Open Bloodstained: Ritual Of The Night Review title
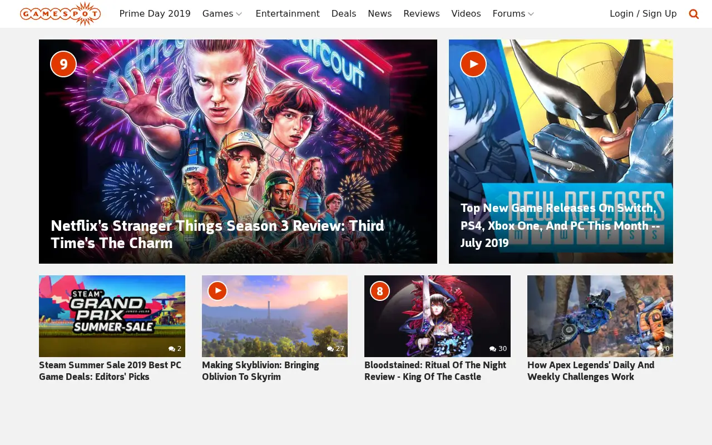712x445 pixels. 436,371
